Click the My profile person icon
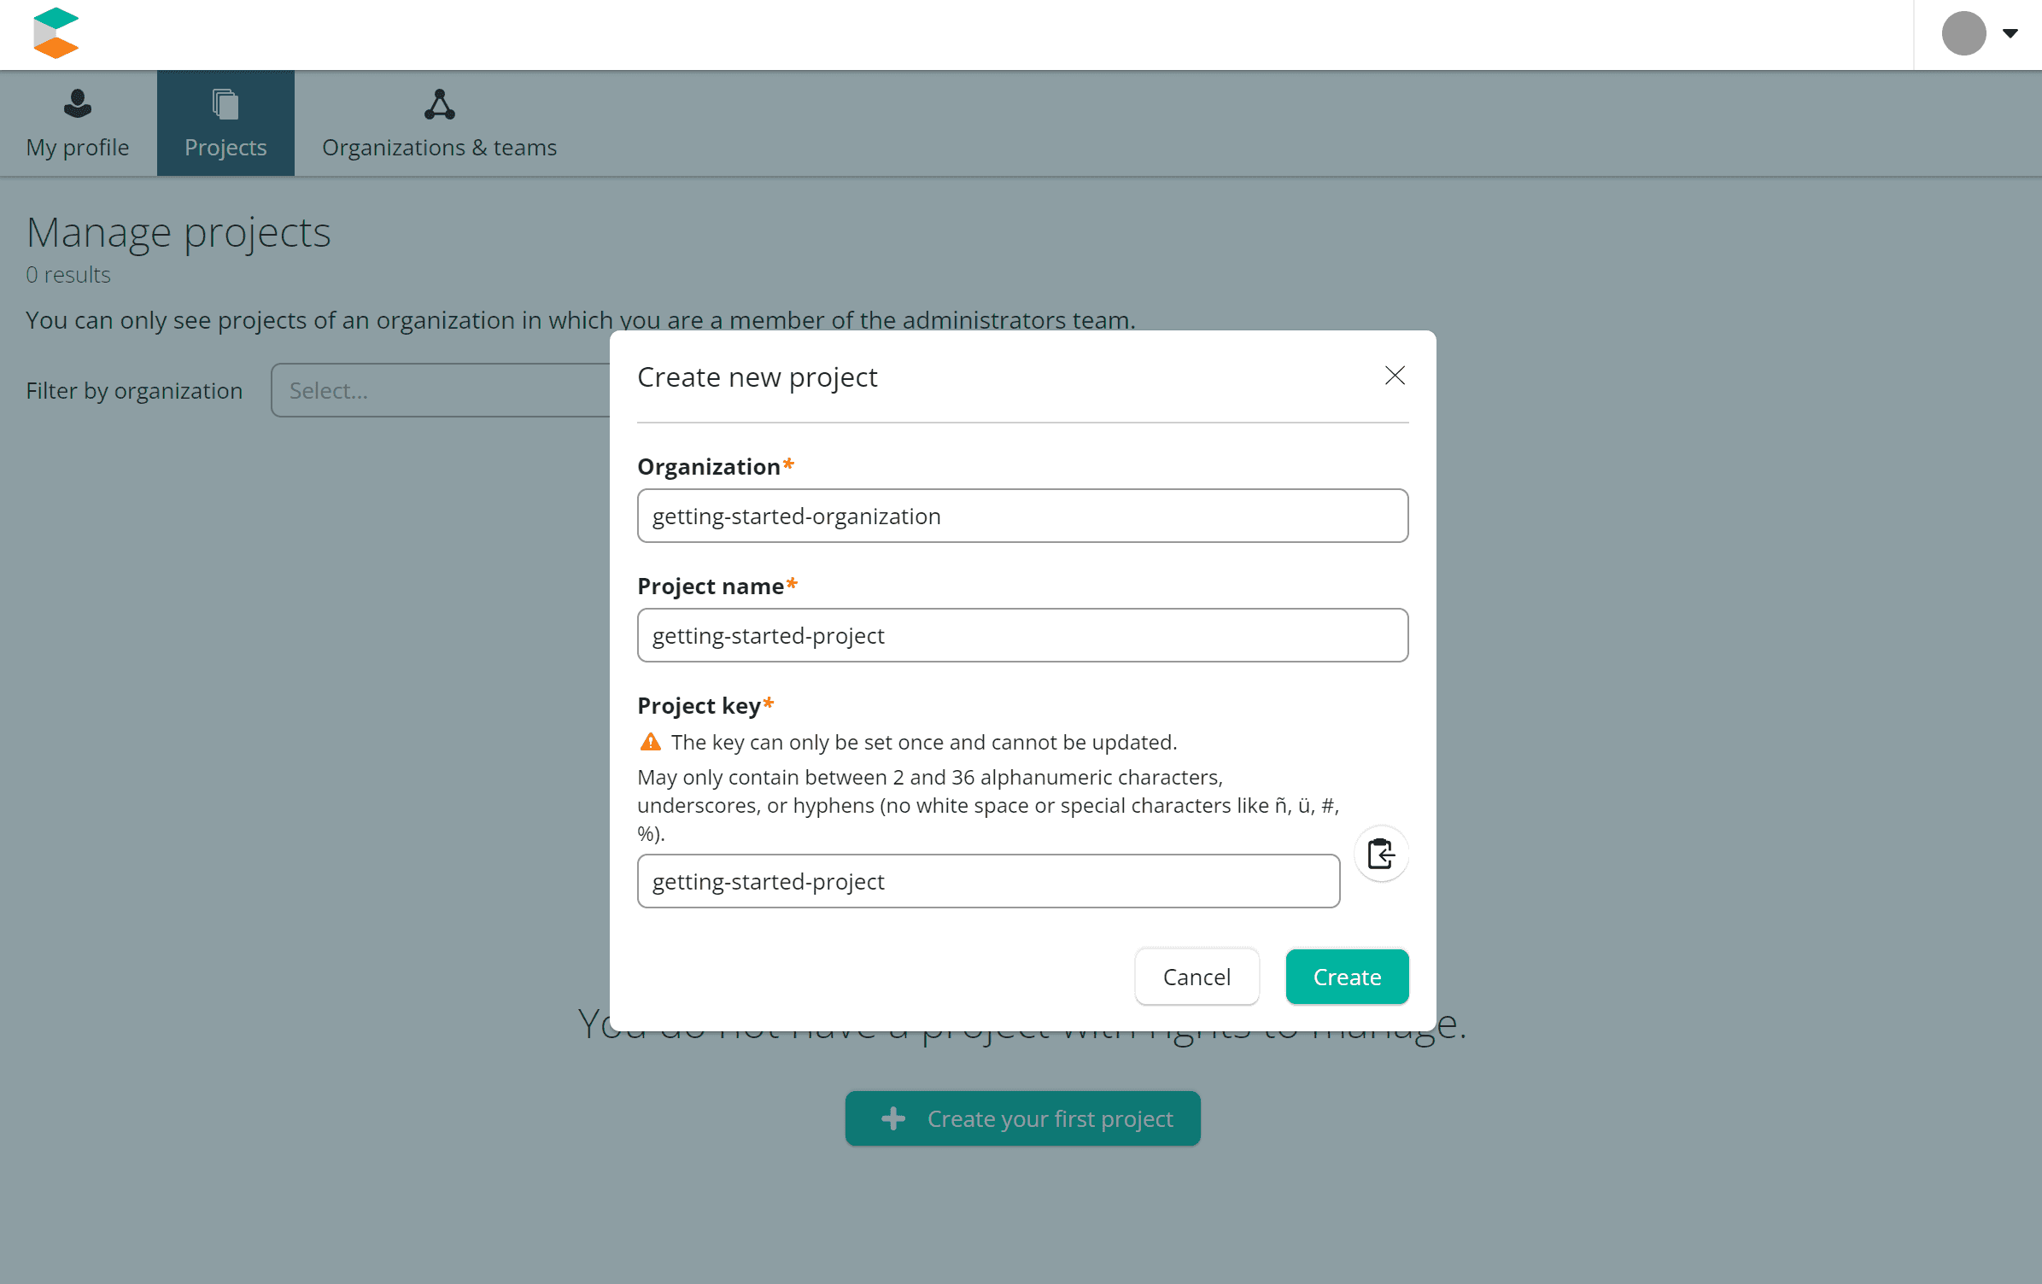The height and width of the screenshot is (1284, 2042). (x=78, y=104)
